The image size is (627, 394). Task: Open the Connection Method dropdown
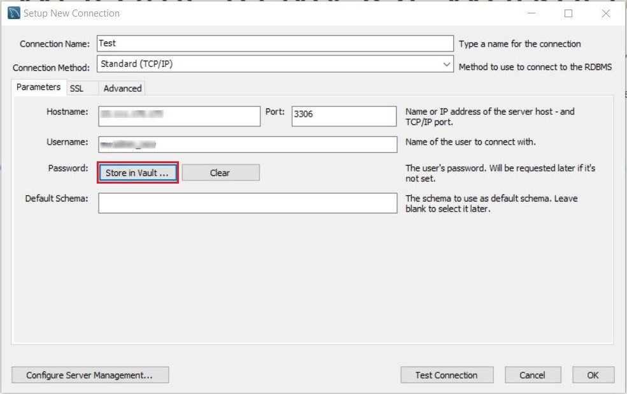coord(276,64)
